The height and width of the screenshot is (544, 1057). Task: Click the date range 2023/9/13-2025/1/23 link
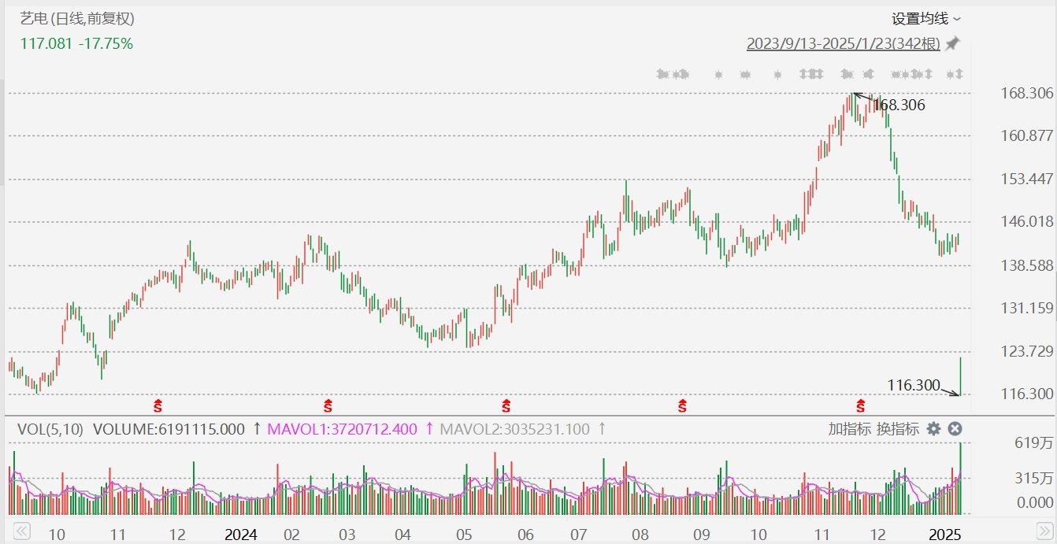[844, 44]
